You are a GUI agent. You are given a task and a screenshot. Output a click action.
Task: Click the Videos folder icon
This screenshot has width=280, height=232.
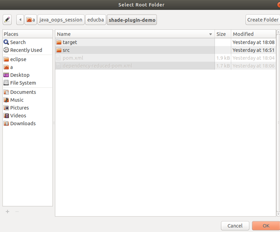tap(6, 116)
